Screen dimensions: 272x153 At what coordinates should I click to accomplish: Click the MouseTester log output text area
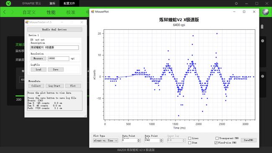pyautogui.click(x=55, y=101)
